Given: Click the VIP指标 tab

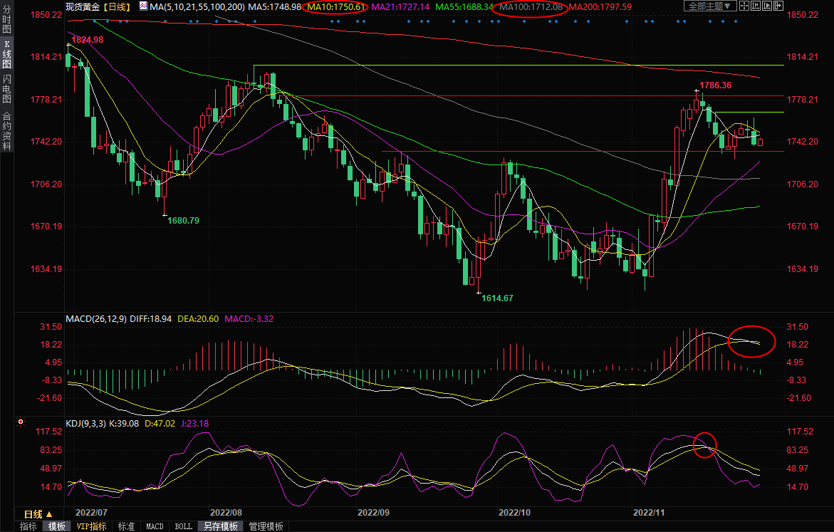Looking at the screenshot, I should point(91,526).
